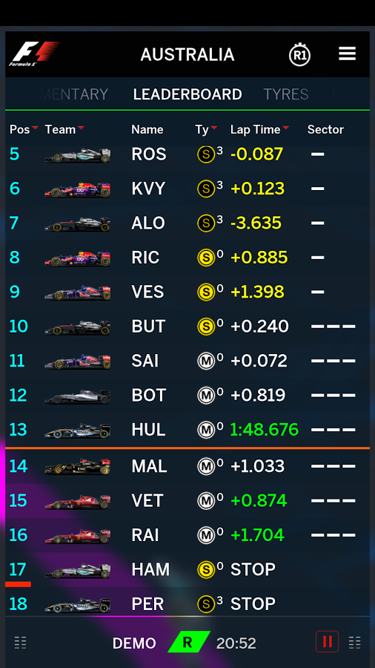Image resolution: width=375 pixels, height=668 pixels.
Task: Tap ROS soft tyre icon
Action: [x=206, y=154]
